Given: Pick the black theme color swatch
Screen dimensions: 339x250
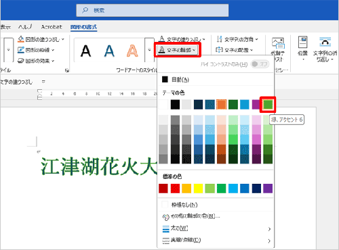Looking at the screenshot, I should coord(175,105).
